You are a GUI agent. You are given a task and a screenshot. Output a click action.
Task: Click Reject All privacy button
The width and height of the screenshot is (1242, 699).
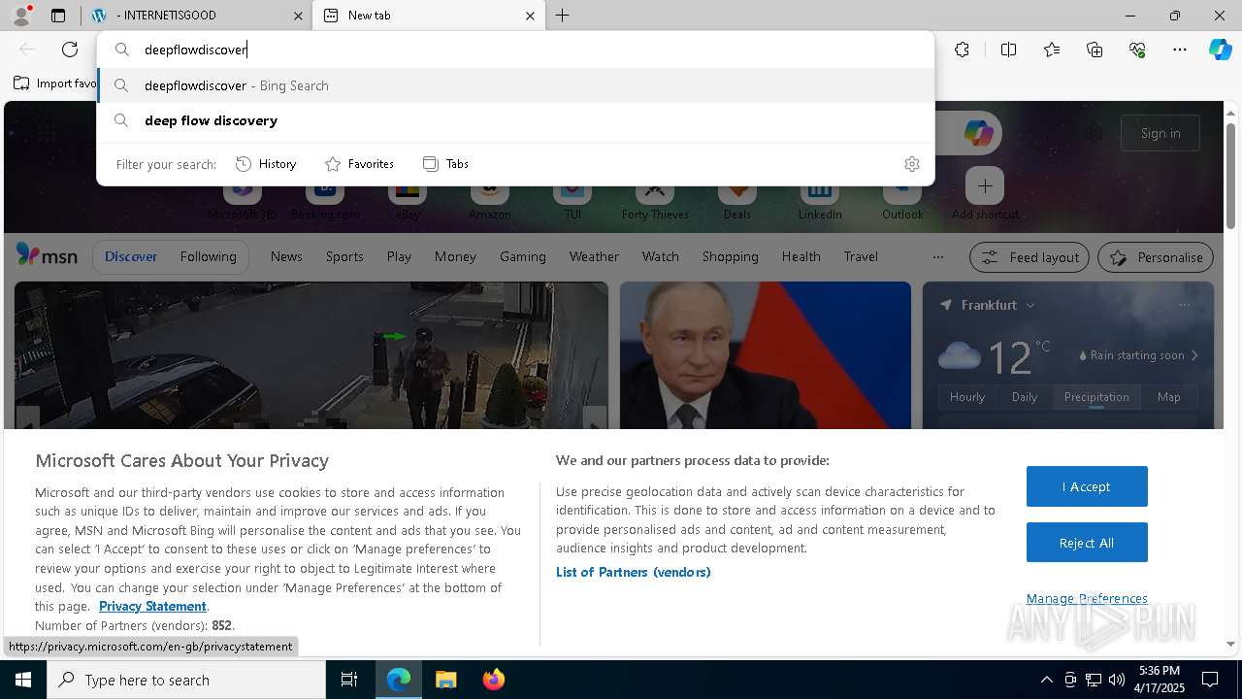(x=1087, y=543)
